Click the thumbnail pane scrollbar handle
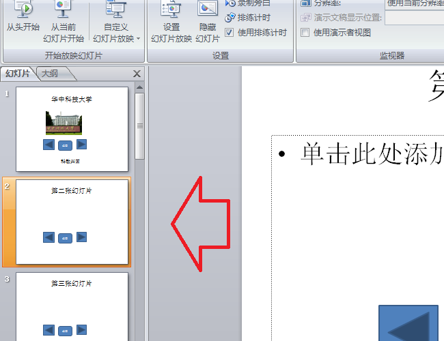Screen dimensions: 444x341 coord(139,126)
